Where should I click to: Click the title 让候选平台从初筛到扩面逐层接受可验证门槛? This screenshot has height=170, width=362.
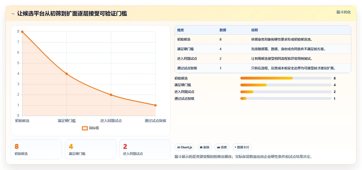coord(72,14)
